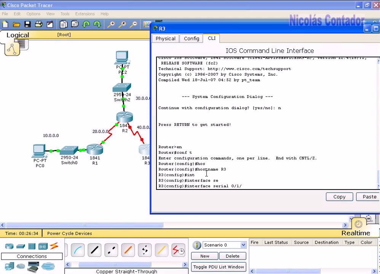This screenshot has width=380, height=274.
Task: Open the Activity Wizard toolbar icon
Action: click(x=50, y=24)
